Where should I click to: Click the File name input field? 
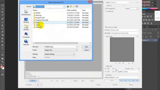(x=60, y=47)
